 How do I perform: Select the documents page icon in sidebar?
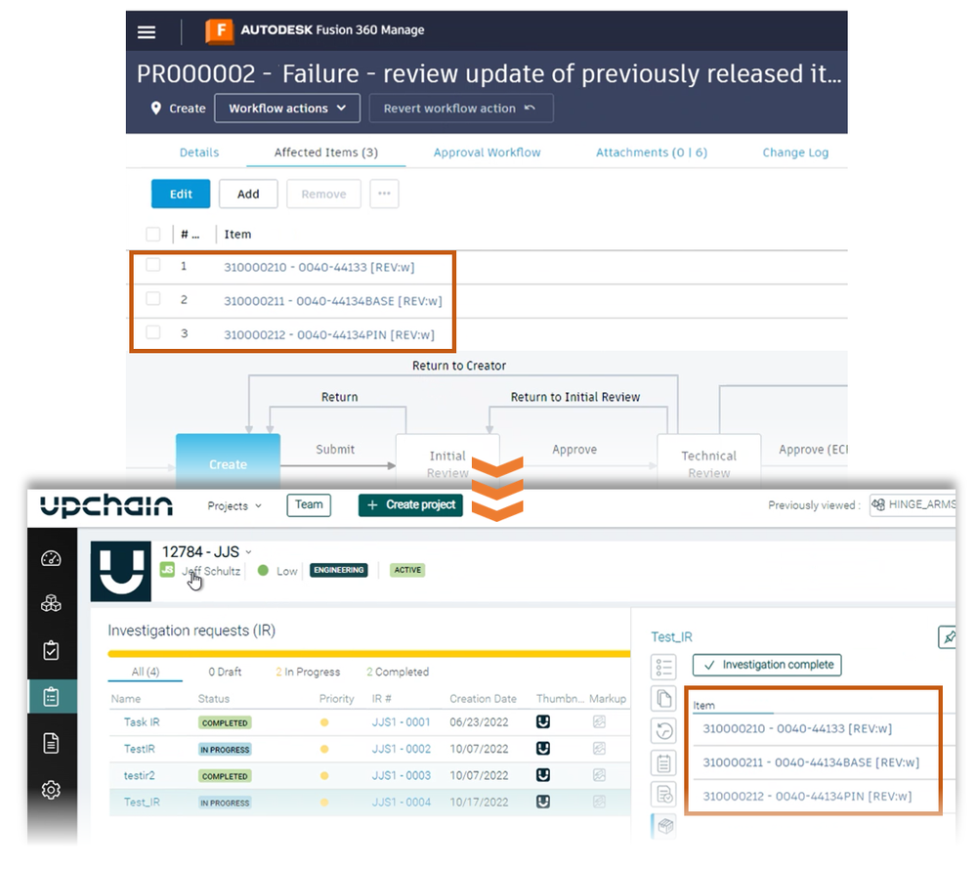tap(52, 743)
